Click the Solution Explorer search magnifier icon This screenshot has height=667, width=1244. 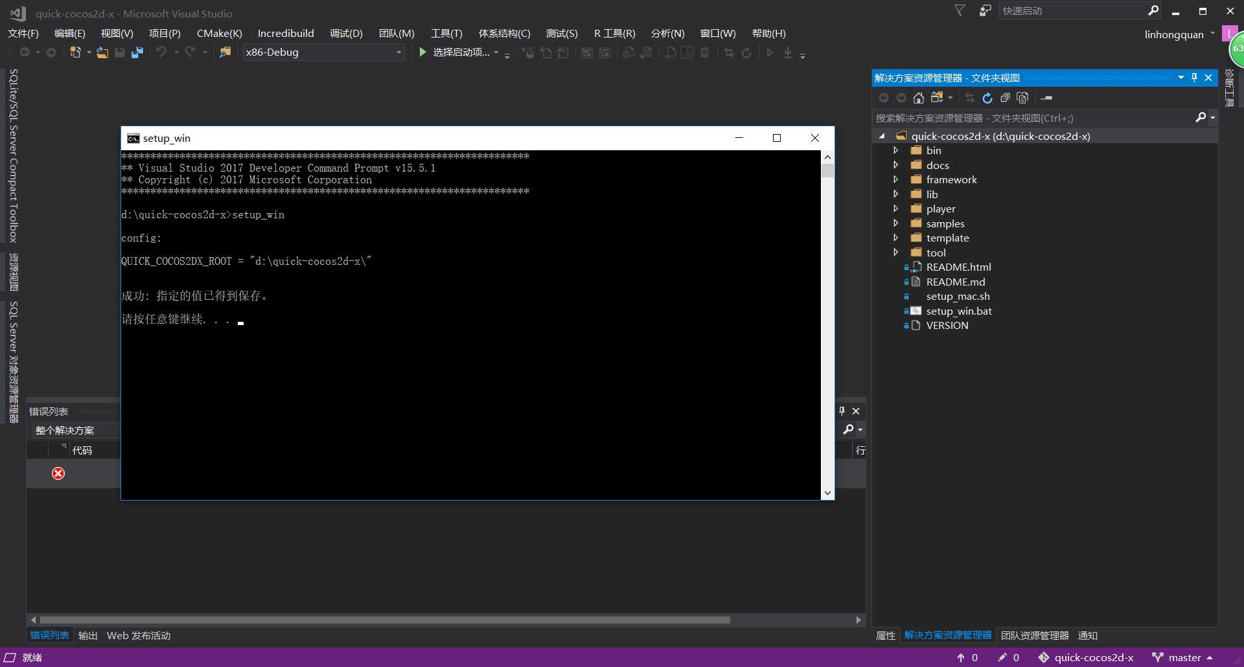(1201, 117)
